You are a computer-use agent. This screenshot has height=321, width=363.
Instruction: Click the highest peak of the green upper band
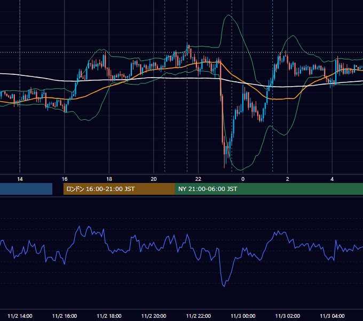[x=228, y=15]
